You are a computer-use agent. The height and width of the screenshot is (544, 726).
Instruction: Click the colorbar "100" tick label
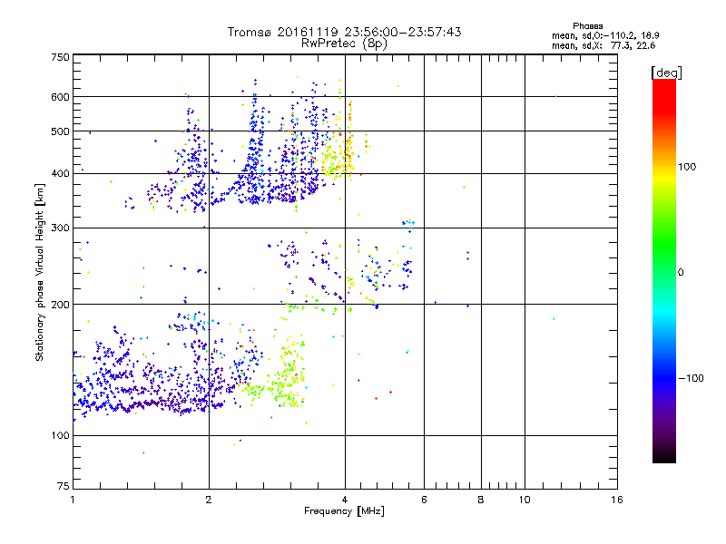pos(687,167)
